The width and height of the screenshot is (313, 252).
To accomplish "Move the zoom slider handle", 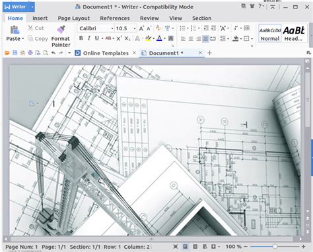I will pos(275,247).
